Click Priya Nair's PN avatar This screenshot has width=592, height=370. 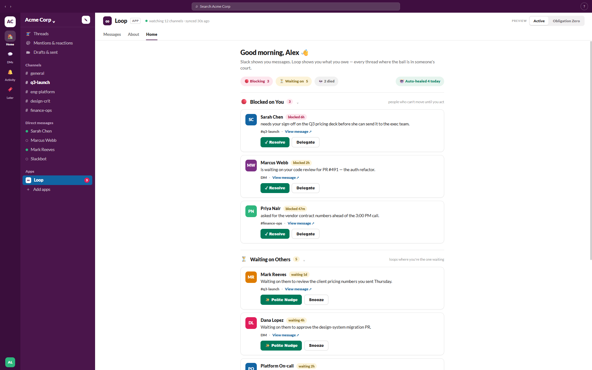(251, 211)
